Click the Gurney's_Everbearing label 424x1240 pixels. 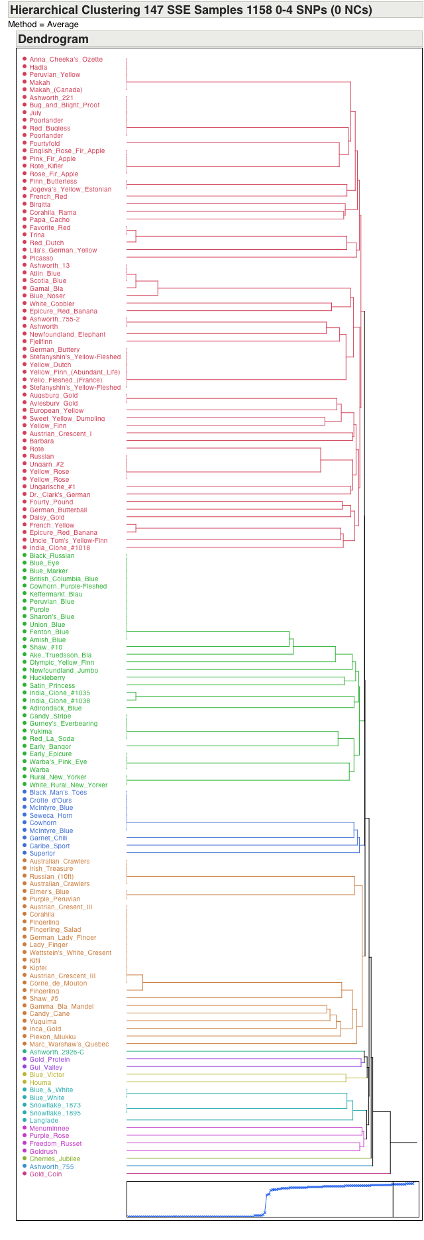[x=64, y=724]
